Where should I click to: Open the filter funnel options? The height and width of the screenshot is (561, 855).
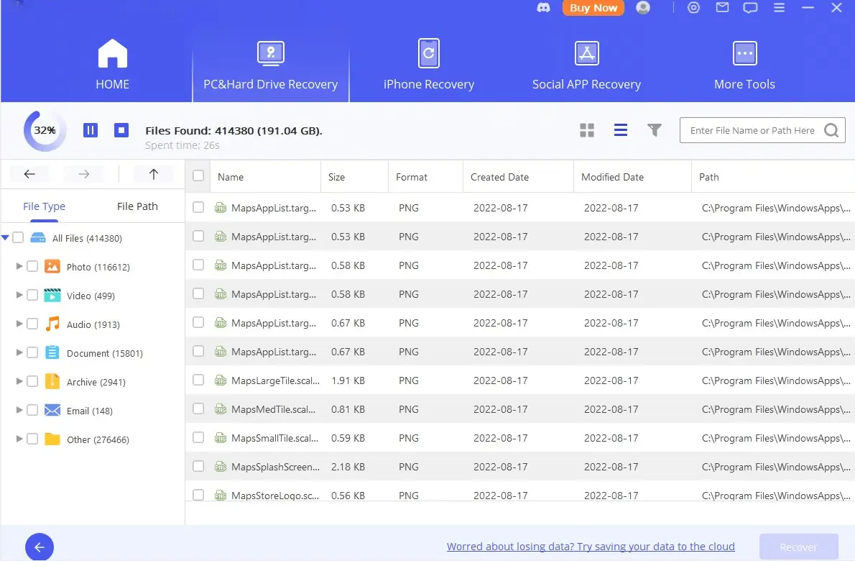[654, 130]
